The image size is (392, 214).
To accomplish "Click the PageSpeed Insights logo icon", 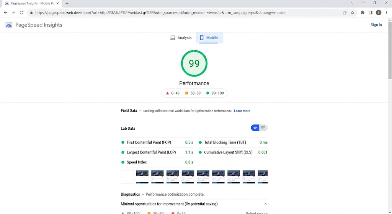I will coord(9,25).
